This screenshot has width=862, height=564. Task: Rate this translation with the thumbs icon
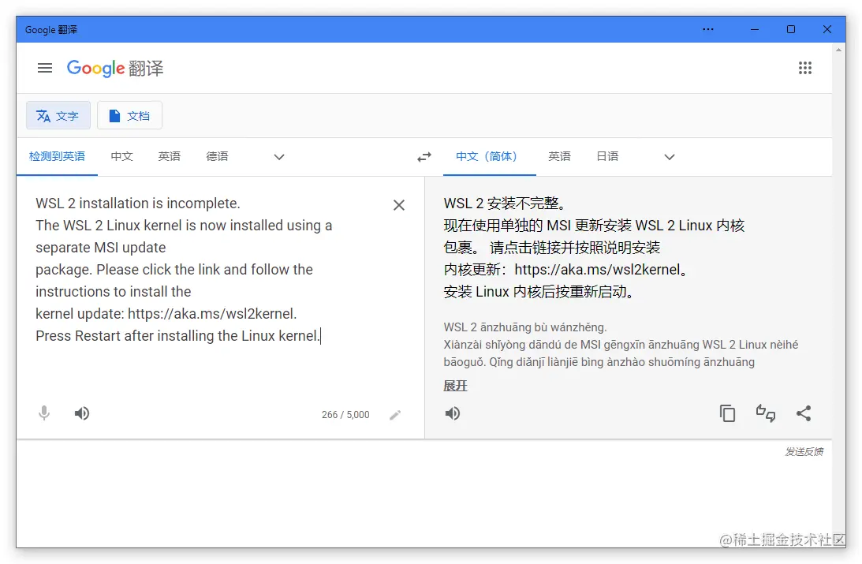tap(766, 413)
